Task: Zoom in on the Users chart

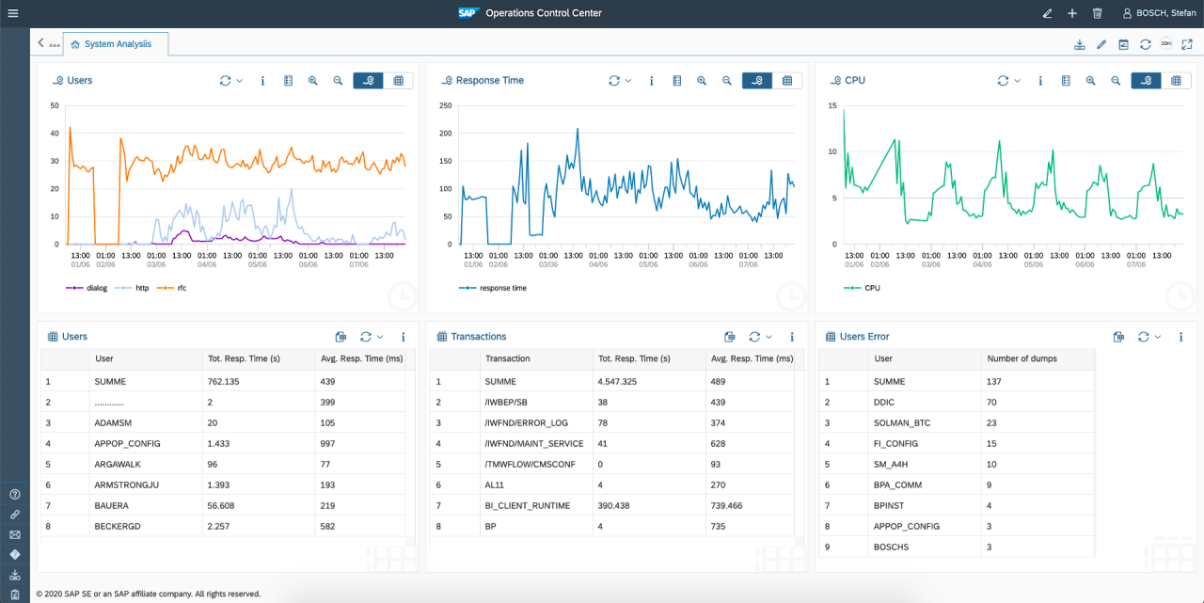Action: [x=313, y=81]
